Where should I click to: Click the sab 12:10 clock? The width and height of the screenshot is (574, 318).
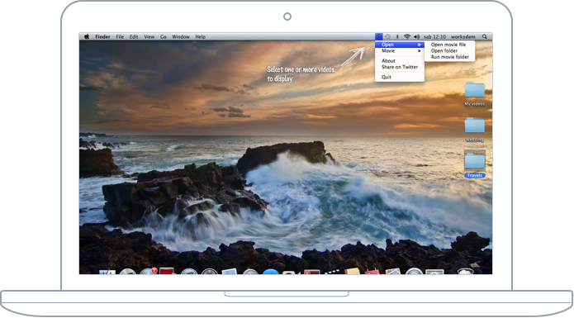point(435,36)
